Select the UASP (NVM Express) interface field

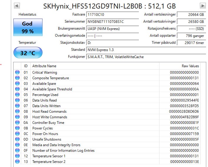point(112,28)
